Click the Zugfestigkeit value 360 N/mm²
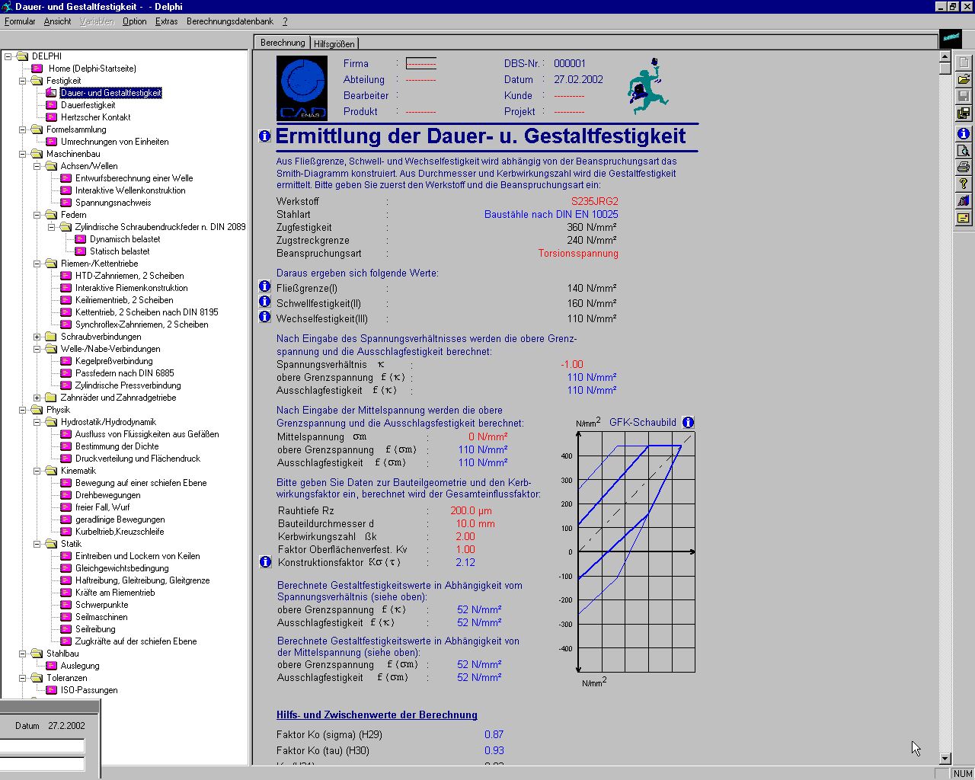Screen dimensions: 975x780 pyautogui.click(x=592, y=227)
